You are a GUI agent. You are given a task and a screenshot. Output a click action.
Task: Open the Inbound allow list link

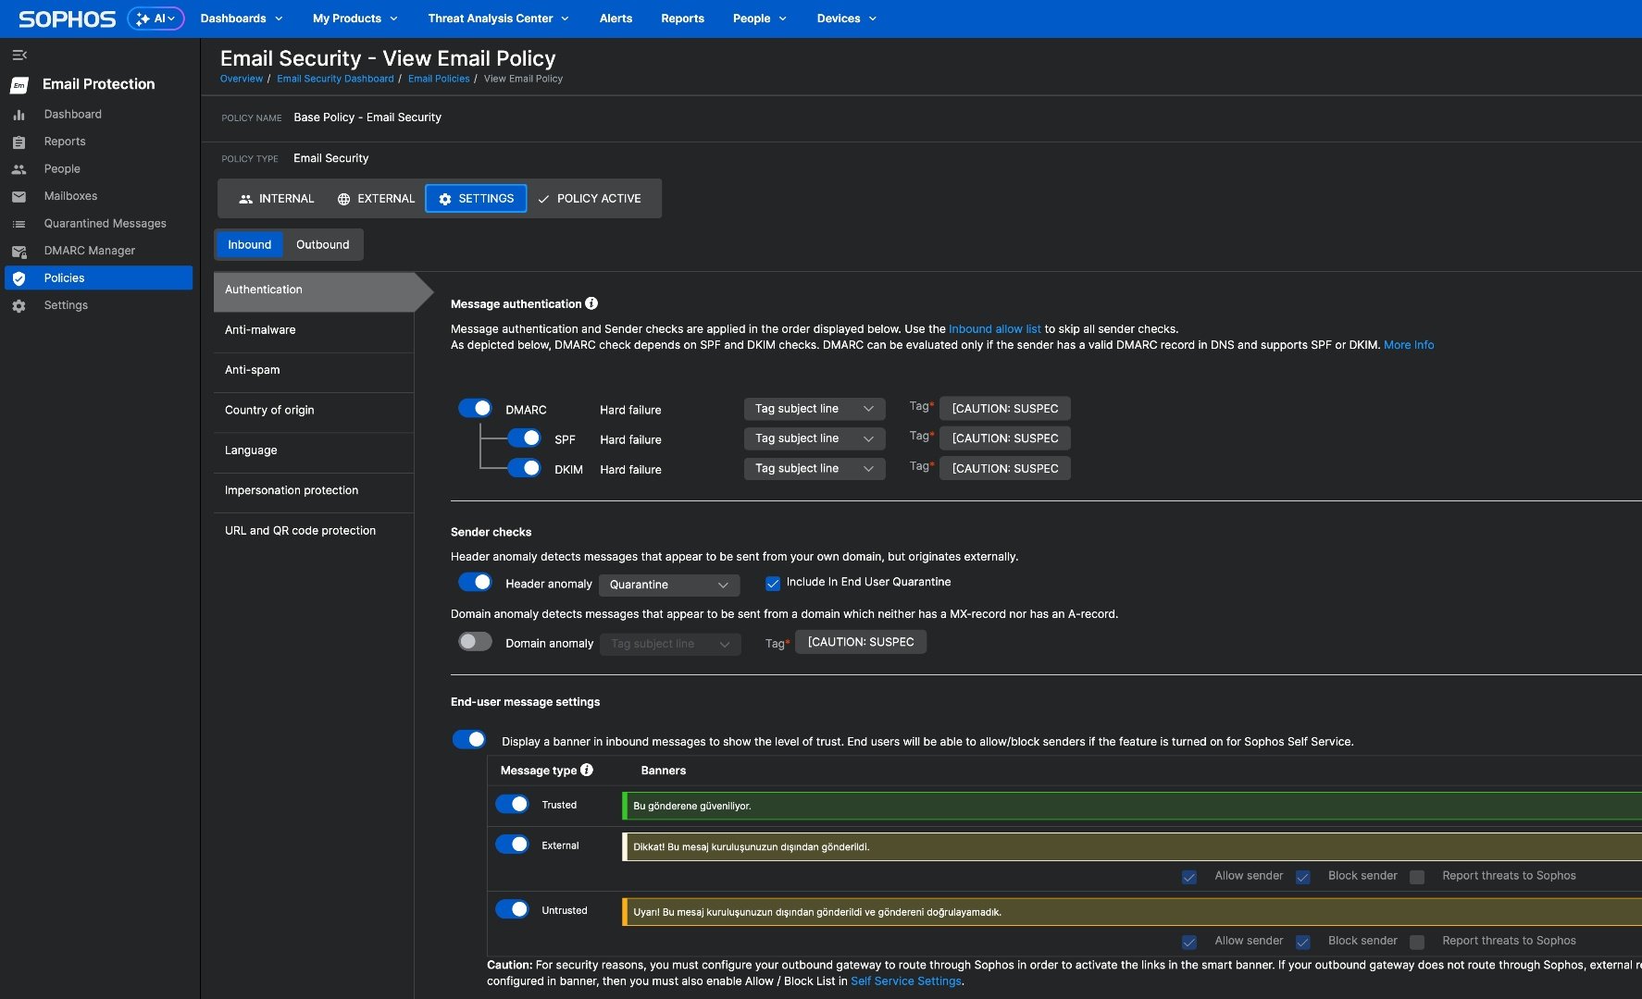pyautogui.click(x=994, y=329)
